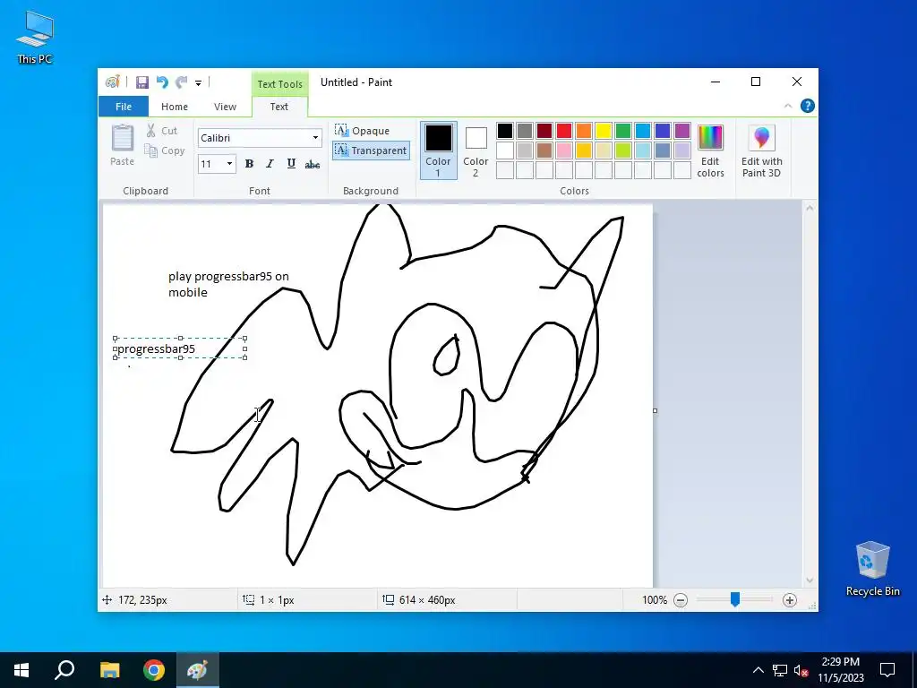917x688 pixels.
Task: Undo the last action
Action: tap(162, 82)
